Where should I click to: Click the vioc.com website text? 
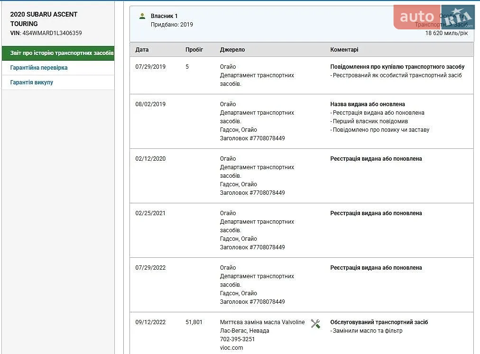(231, 347)
